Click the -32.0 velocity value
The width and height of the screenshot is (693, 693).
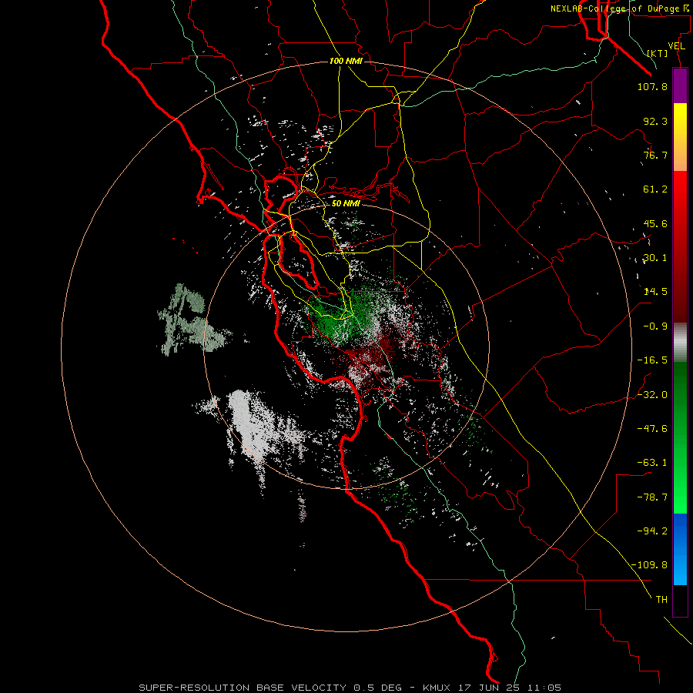pyautogui.click(x=652, y=395)
